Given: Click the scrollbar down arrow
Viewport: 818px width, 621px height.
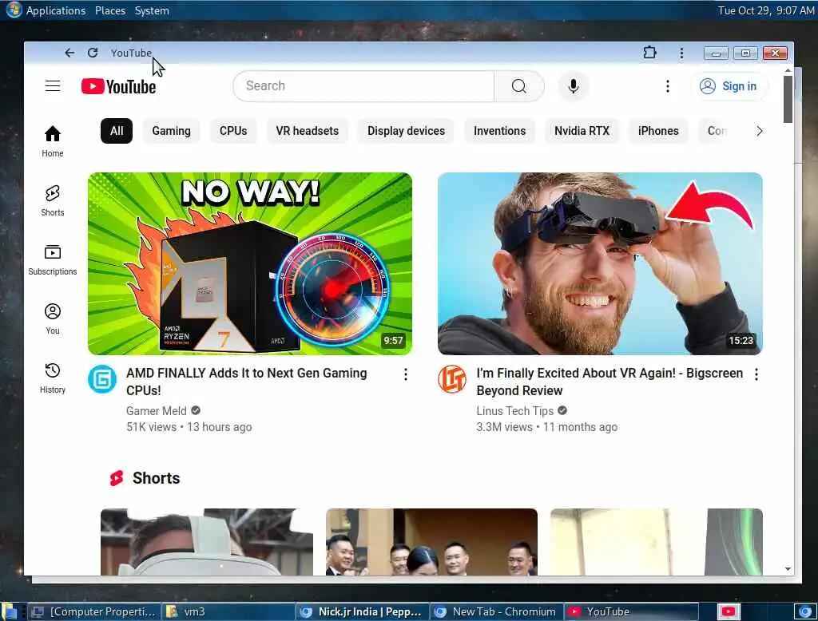Looking at the screenshot, I should point(788,569).
